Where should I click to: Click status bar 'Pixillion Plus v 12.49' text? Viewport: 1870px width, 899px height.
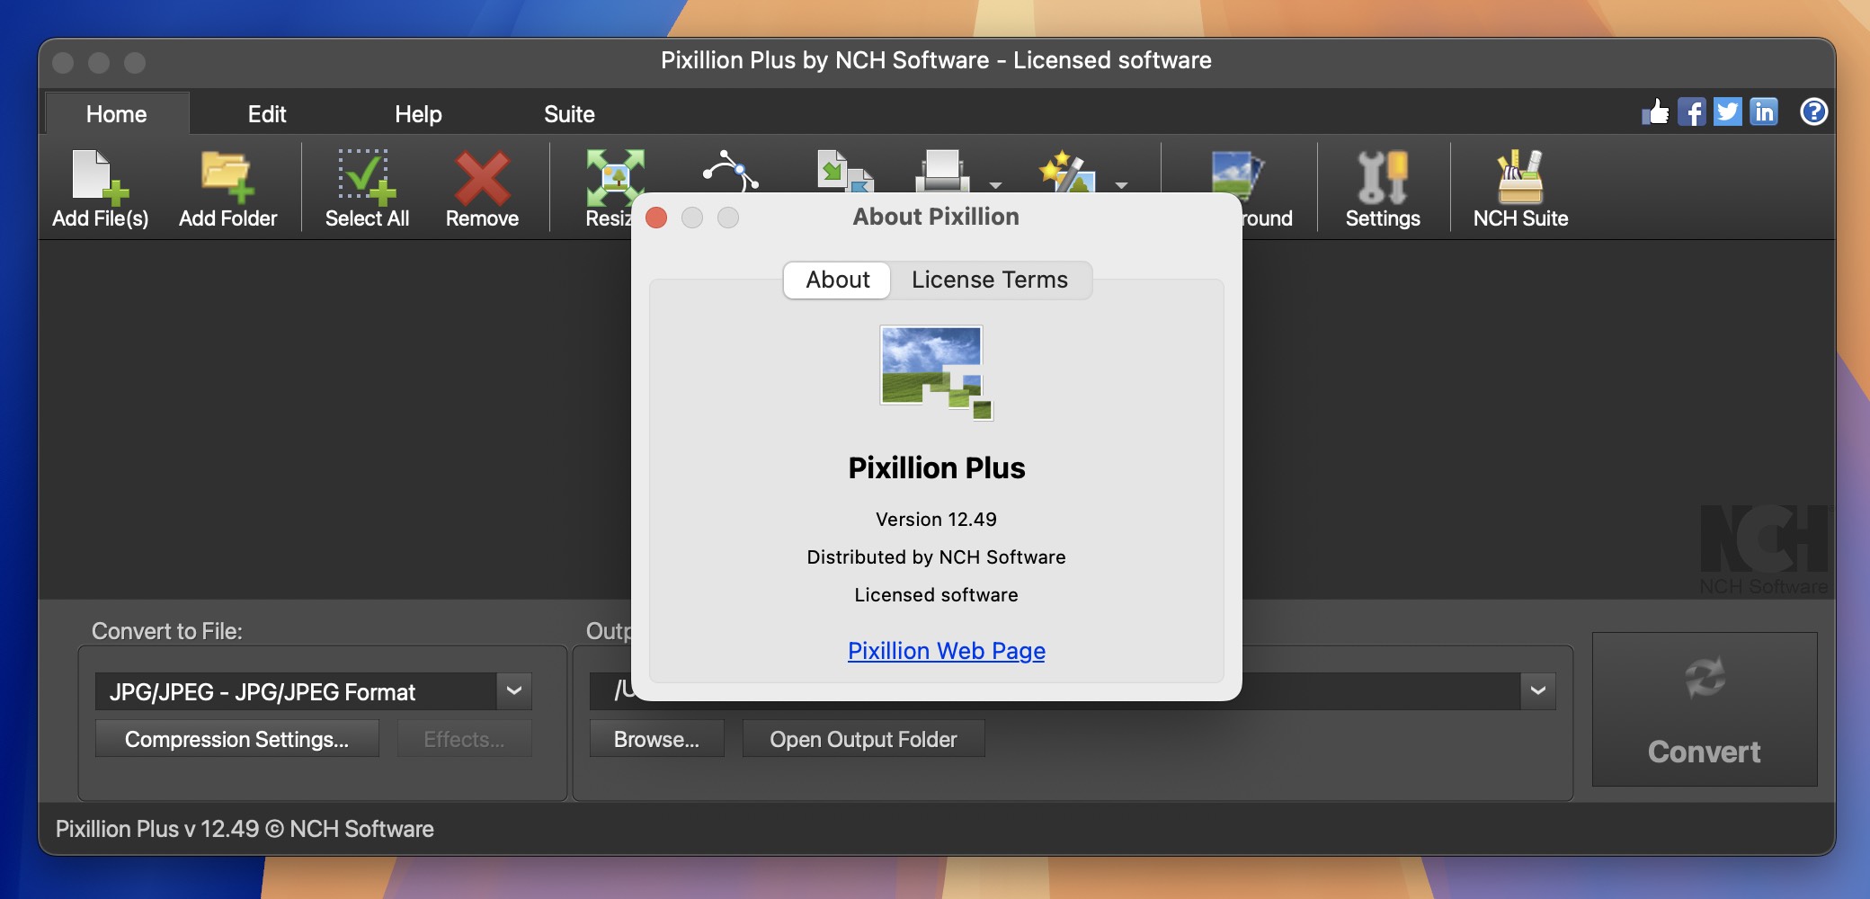tap(157, 829)
